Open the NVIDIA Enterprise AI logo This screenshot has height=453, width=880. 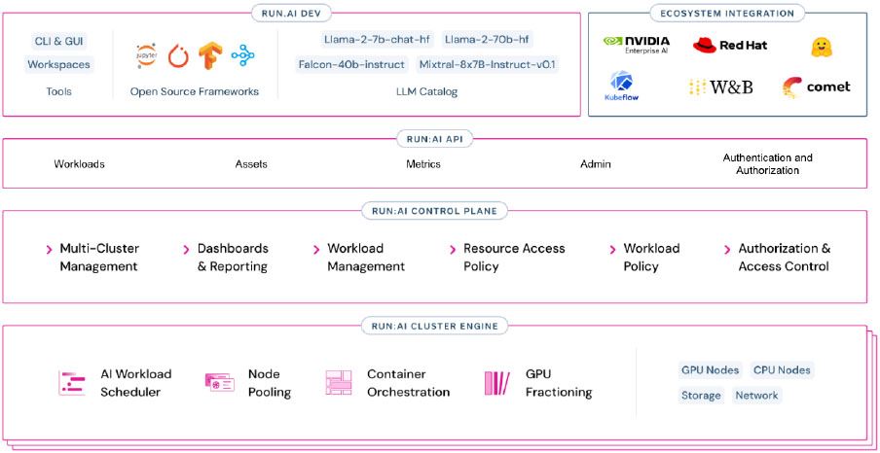point(637,45)
